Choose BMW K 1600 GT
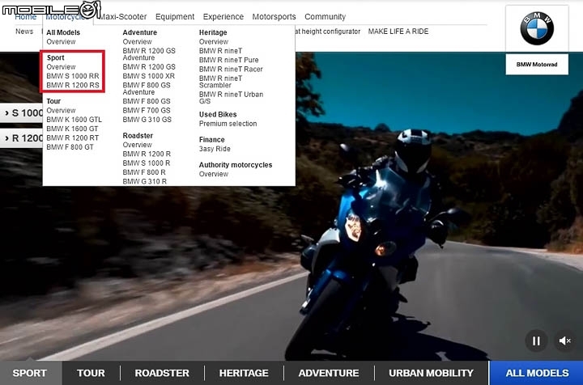Viewport: 583px width, 385px height. tap(72, 129)
